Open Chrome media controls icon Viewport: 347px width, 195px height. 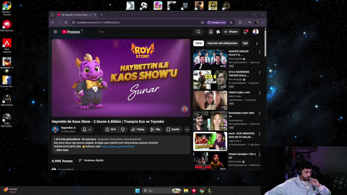[x=250, y=22]
